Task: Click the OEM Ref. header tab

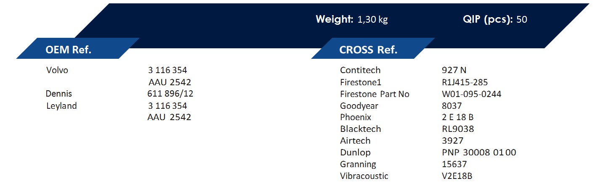Action: (x=78, y=48)
